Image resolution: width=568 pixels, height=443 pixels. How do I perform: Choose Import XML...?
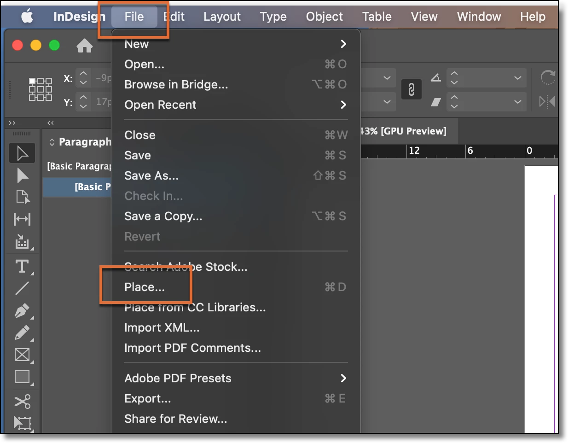(236, 327)
